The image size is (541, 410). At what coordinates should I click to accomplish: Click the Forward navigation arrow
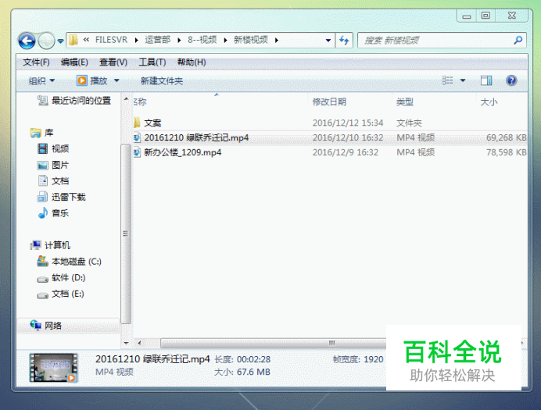point(46,41)
